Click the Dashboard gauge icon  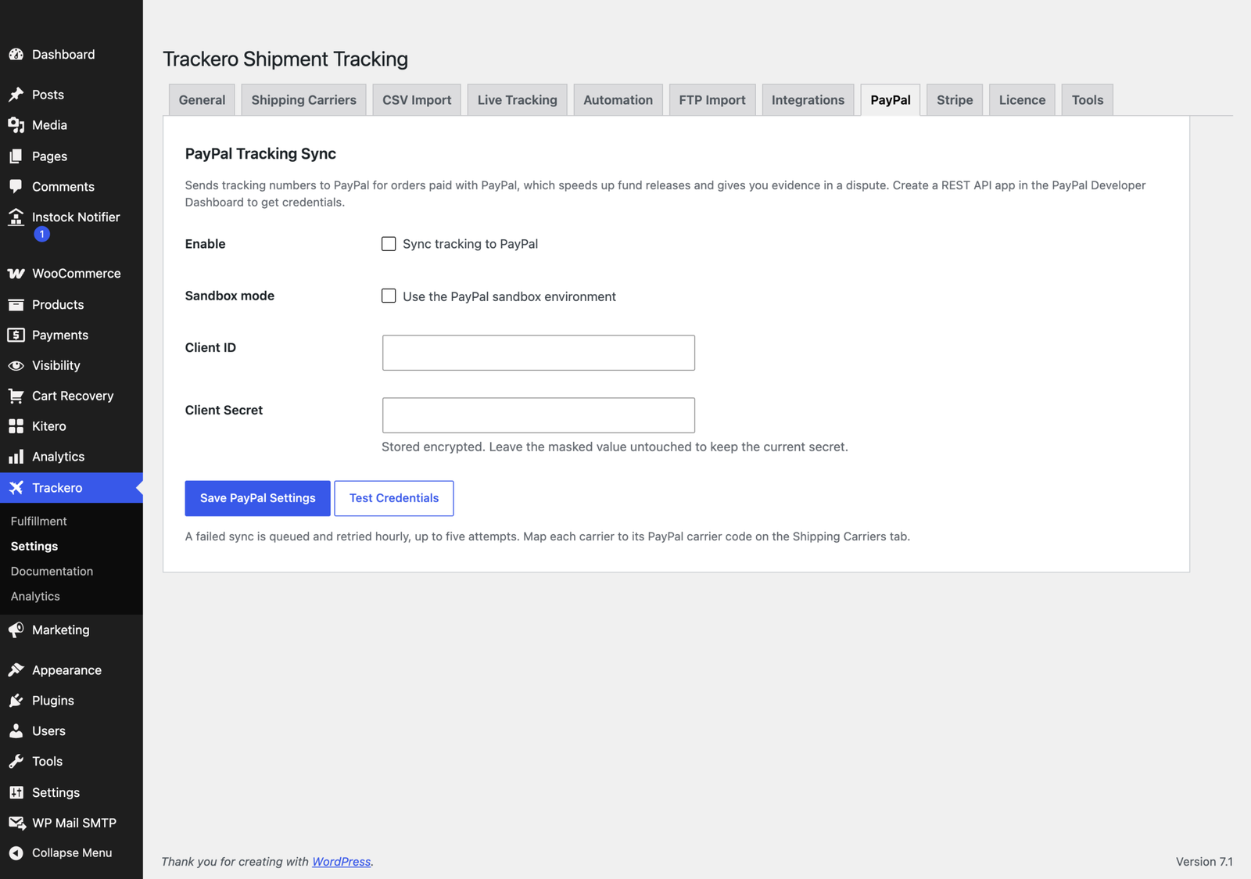[16, 55]
